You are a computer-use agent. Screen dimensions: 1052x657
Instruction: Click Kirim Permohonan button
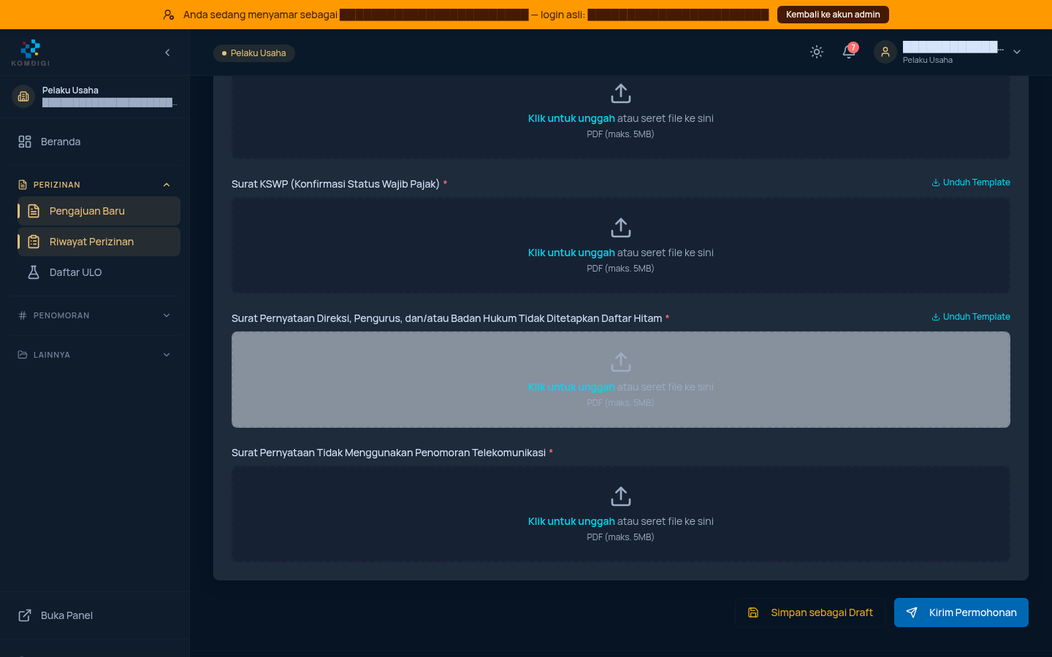coord(961,612)
